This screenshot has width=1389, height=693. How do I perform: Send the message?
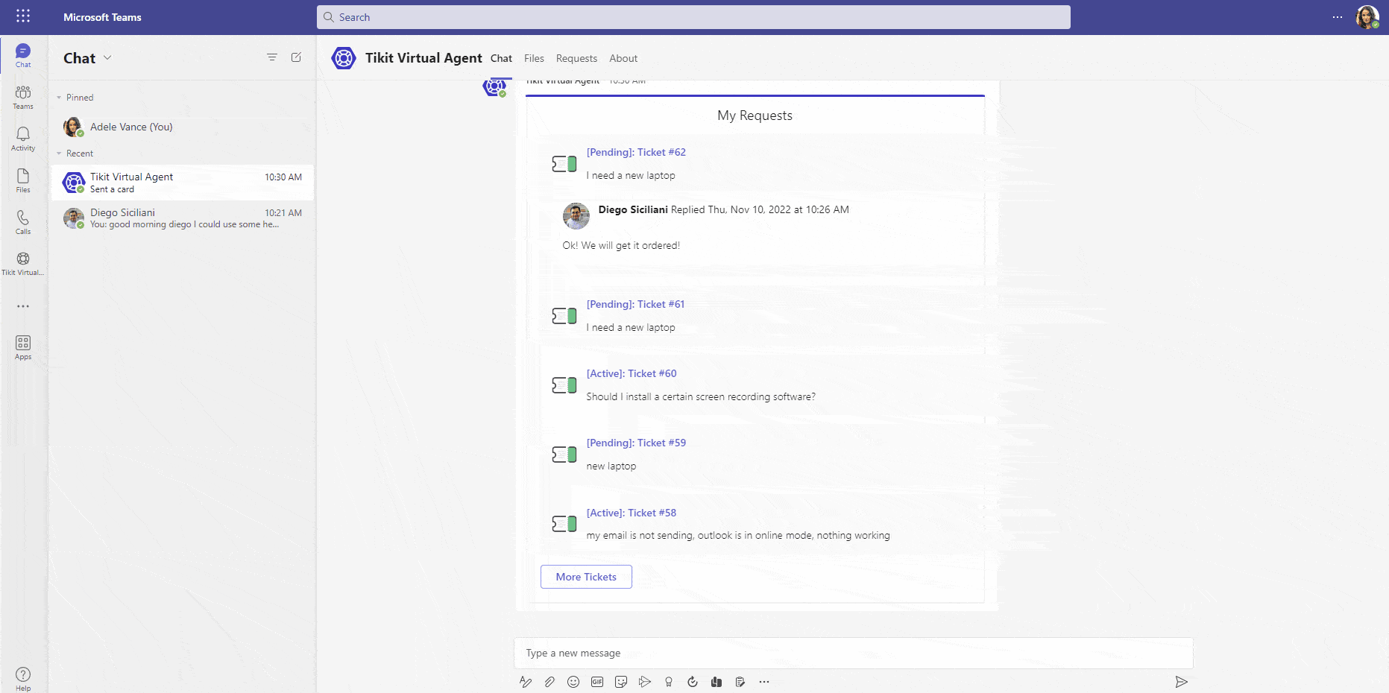click(x=1181, y=682)
